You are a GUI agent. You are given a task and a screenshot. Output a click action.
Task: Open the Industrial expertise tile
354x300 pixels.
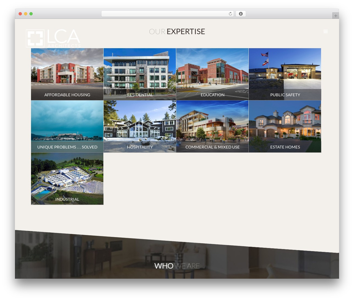pyautogui.click(x=67, y=179)
